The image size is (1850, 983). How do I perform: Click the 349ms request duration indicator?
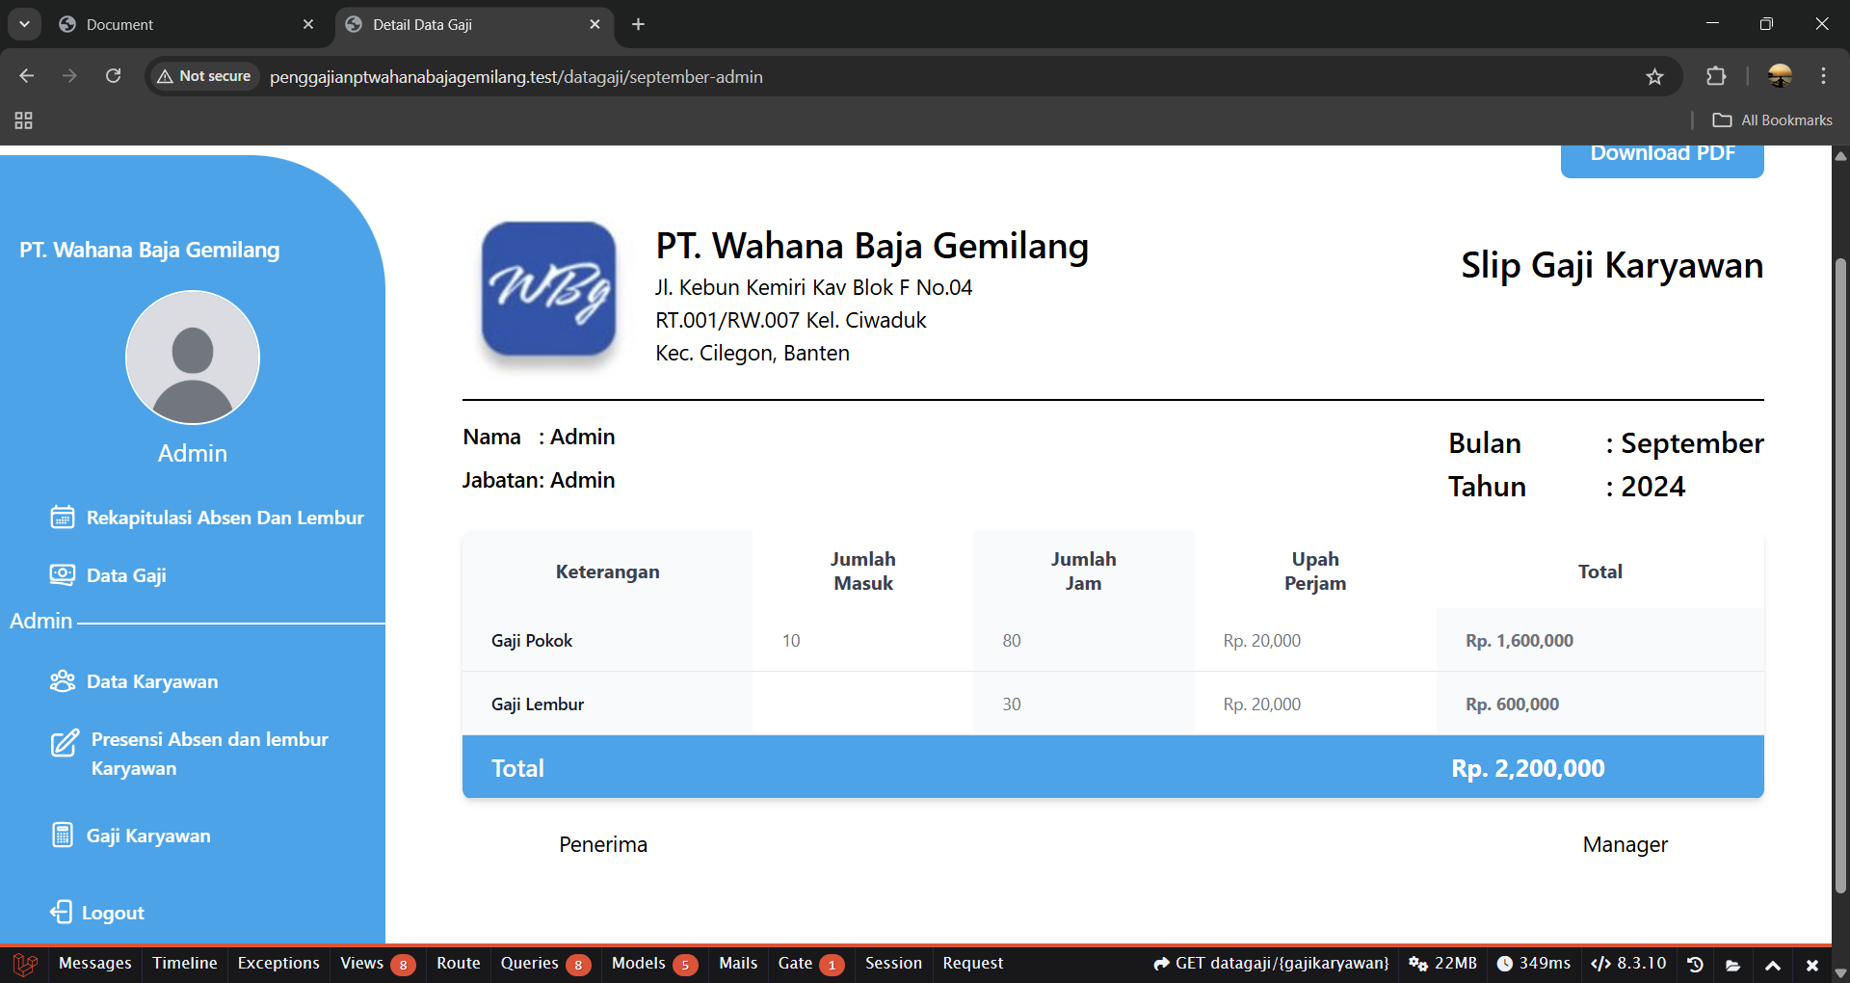[1534, 964]
